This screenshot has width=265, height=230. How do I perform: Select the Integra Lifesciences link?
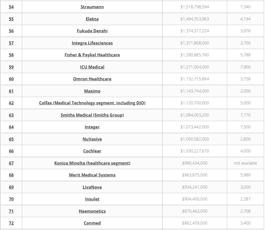[92, 43]
